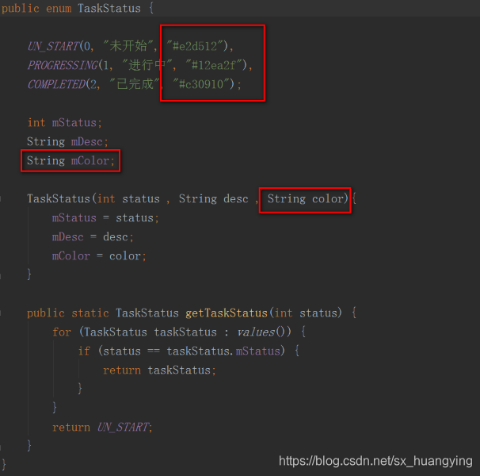The width and height of the screenshot is (480, 476).
Task: Click the enum keyword in the class declaration
Action: (x=59, y=8)
